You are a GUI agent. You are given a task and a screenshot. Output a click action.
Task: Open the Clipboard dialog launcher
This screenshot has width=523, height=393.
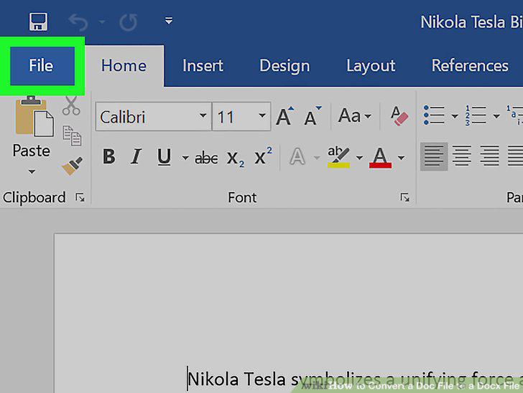(80, 198)
